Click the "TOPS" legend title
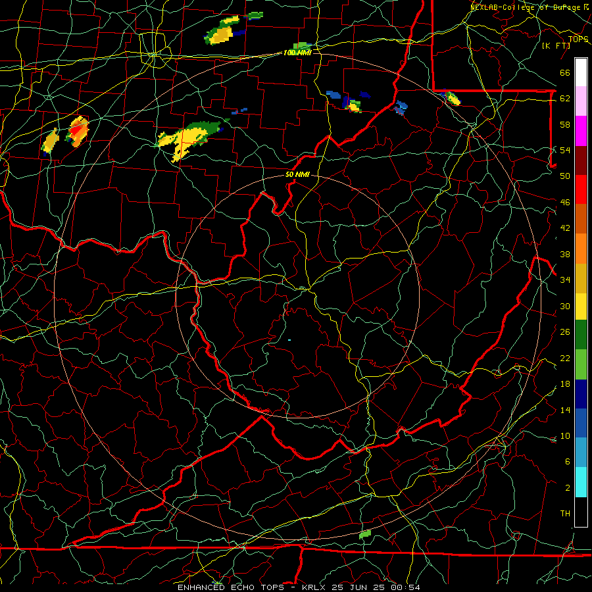Viewport: 592px width, 592px height. tap(578, 39)
